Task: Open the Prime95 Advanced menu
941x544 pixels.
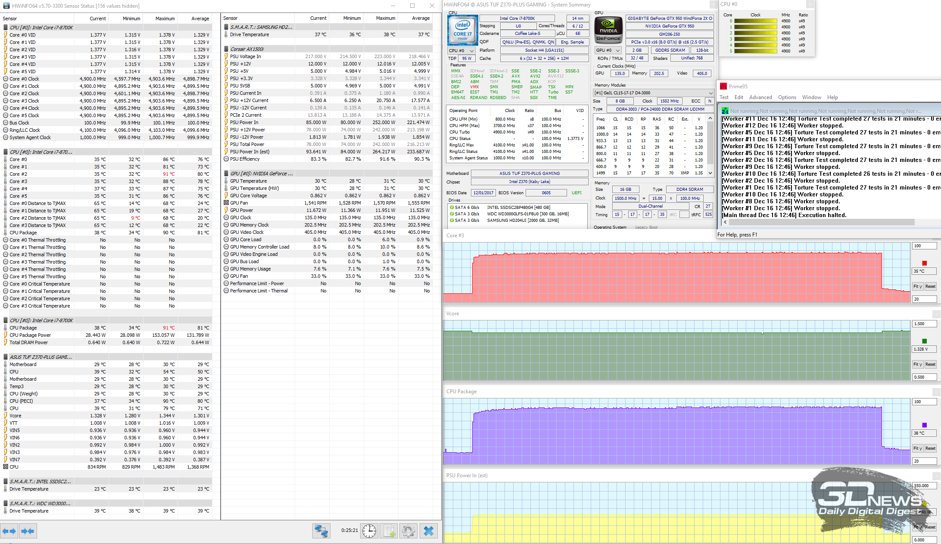Action: coord(760,97)
